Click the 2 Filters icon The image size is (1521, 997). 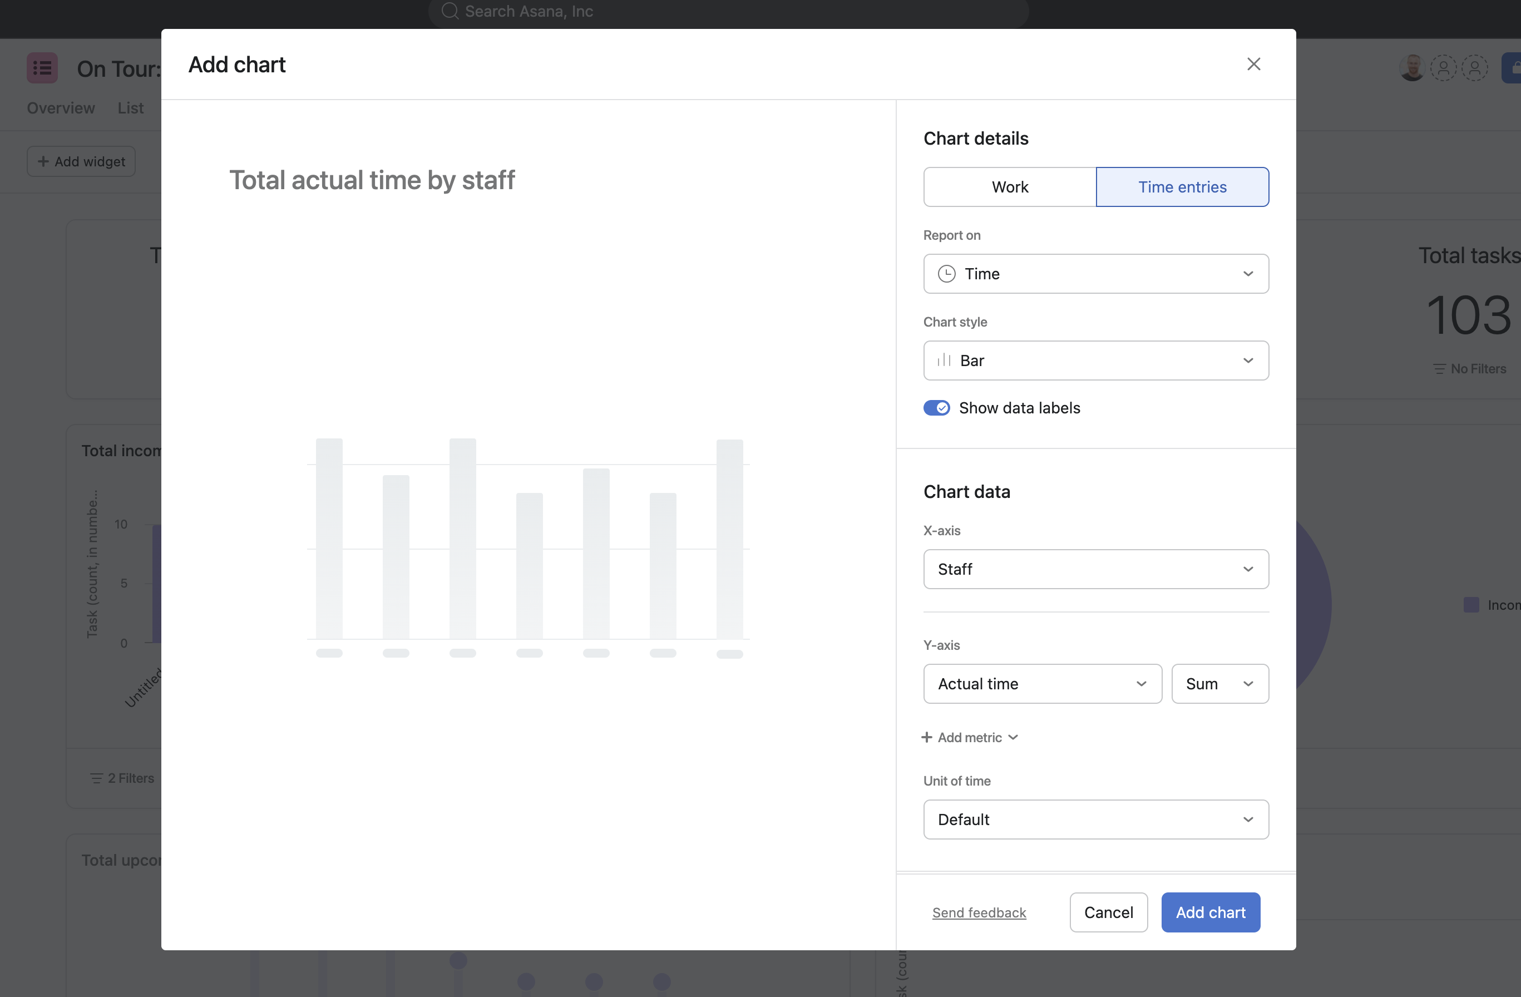click(x=96, y=778)
